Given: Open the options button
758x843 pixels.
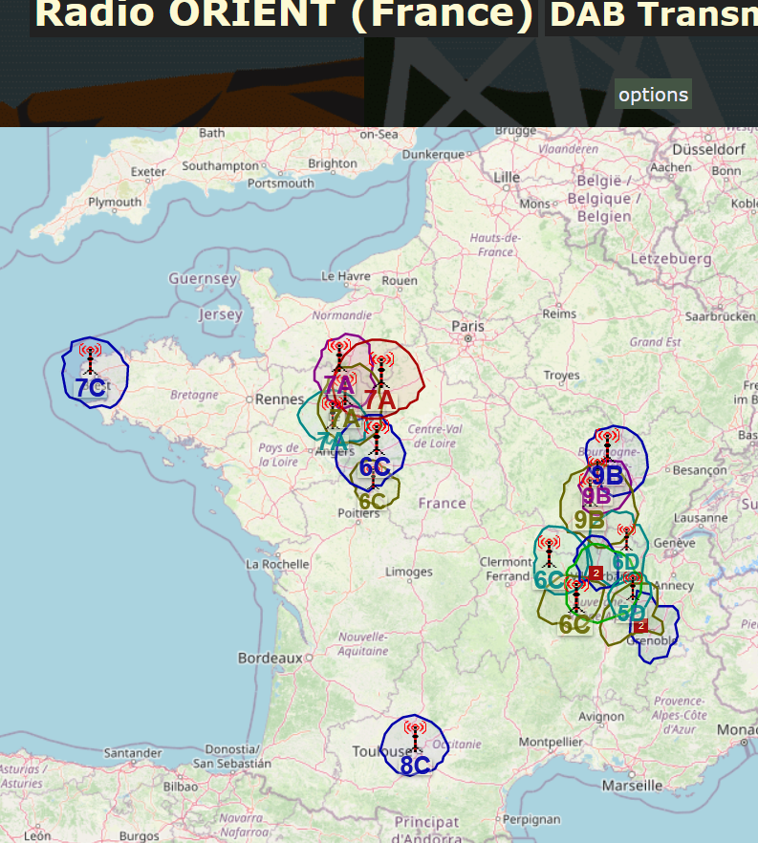Looking at the screenshot, I should [653, 95].
